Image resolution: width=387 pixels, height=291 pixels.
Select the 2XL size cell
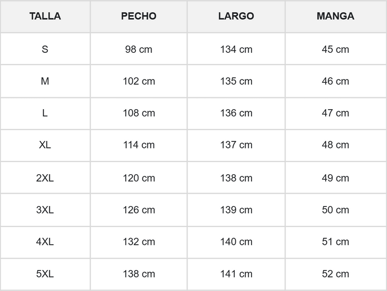coord(45,178)
